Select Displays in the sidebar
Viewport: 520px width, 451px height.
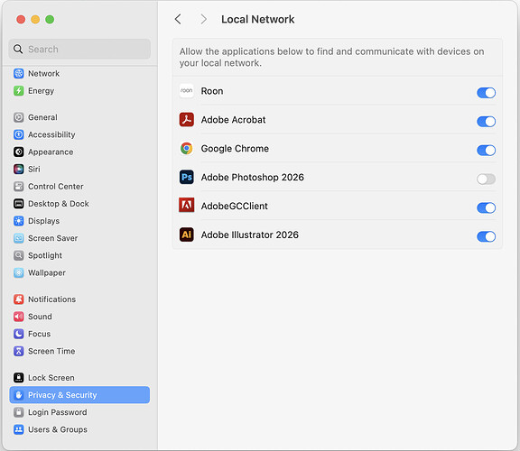click(79, 221)
